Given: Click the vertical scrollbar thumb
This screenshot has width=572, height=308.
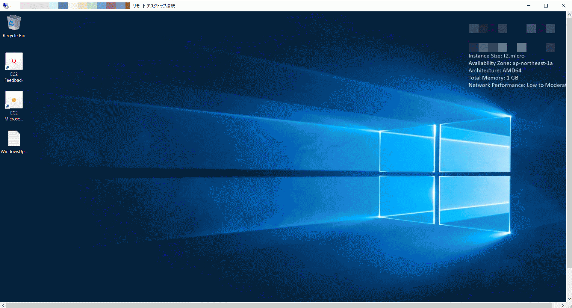Looking at the screenshot, I should (569, 143).
